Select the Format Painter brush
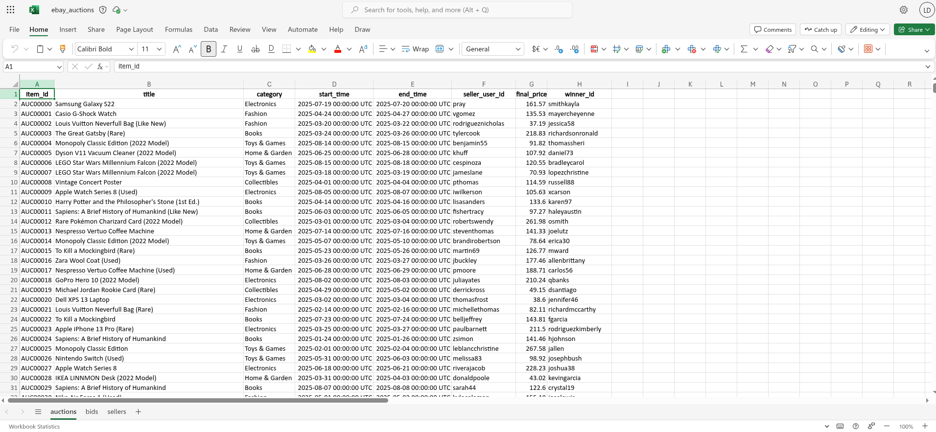 click(x=63, y=49)
